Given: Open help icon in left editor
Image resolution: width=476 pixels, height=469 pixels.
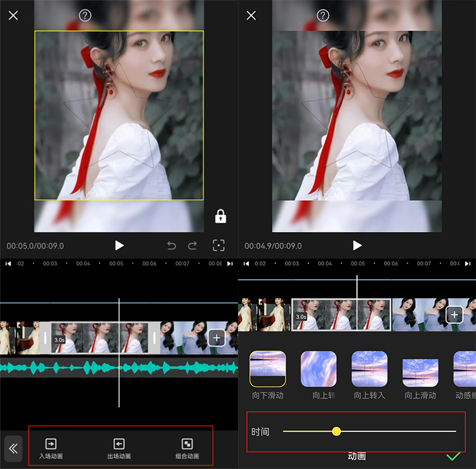Looking at the screenshot, I should coord(85,15).
